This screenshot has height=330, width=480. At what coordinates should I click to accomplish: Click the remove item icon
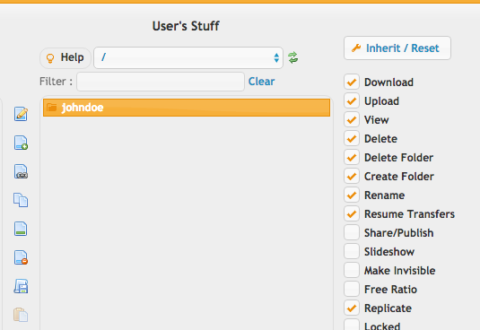(21, 257)
